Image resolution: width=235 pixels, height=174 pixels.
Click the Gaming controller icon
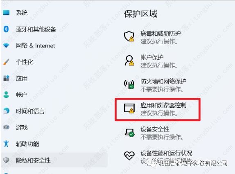tap(6, 127)
